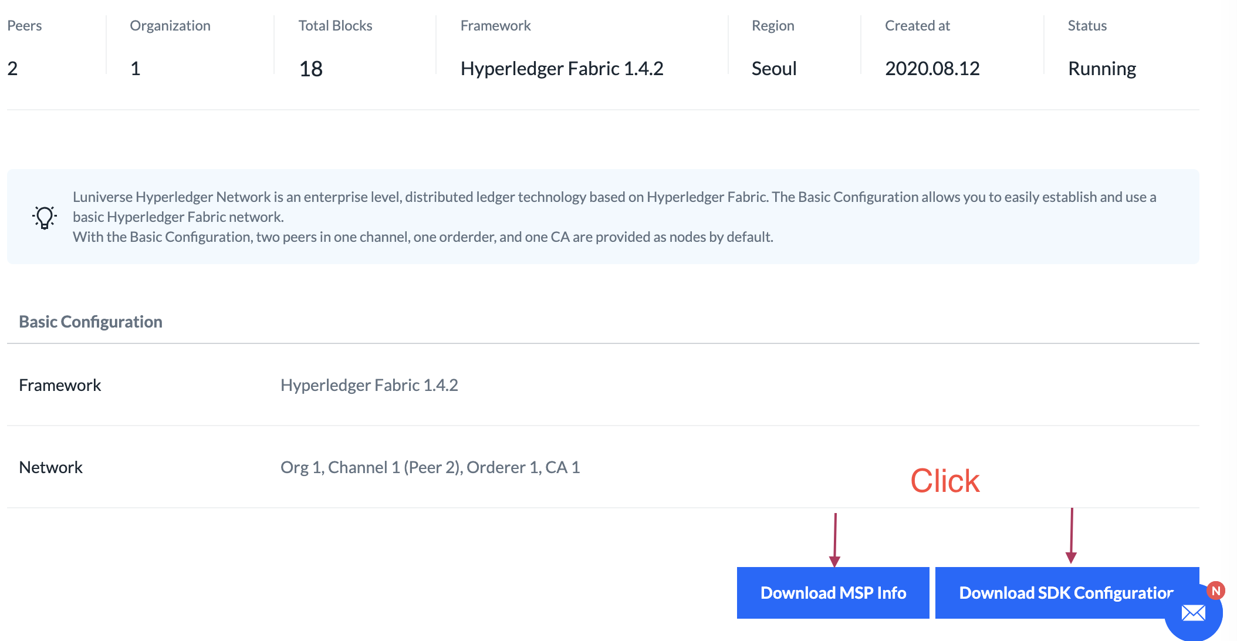Click the Running status value
This screenshot has height=641, width=1237.
pos(1102,69)
